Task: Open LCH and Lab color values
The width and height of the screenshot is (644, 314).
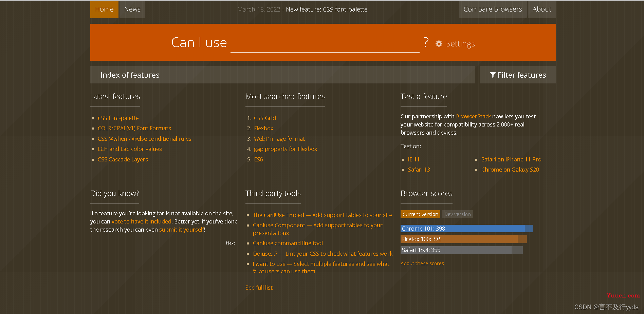Action: click(130, 149)
